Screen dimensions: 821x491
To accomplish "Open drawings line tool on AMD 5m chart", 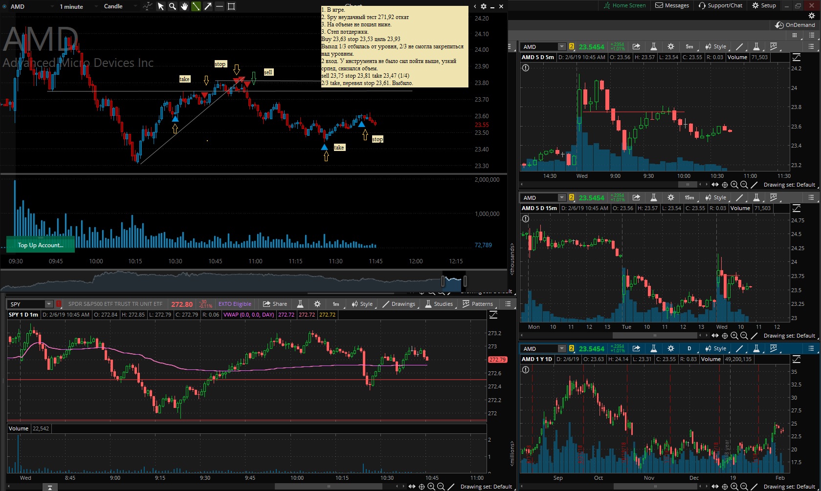I will [x=739, y=47].
